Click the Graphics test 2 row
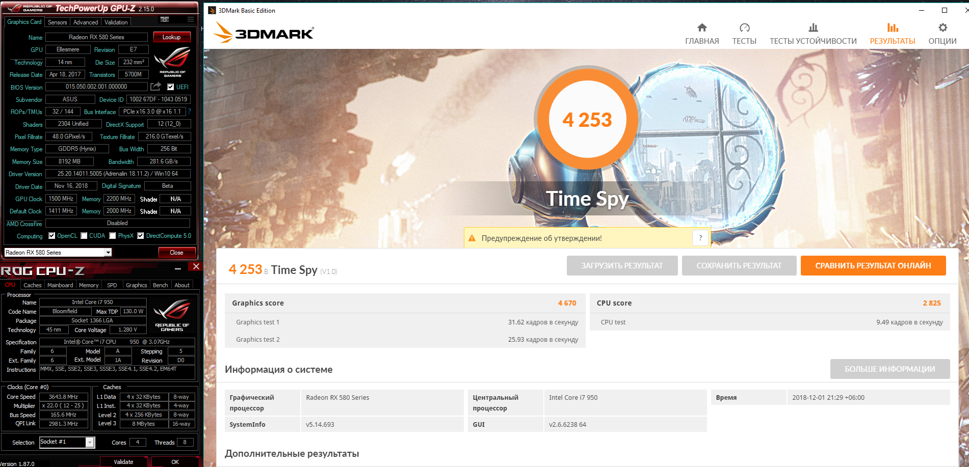 (405, 340)
